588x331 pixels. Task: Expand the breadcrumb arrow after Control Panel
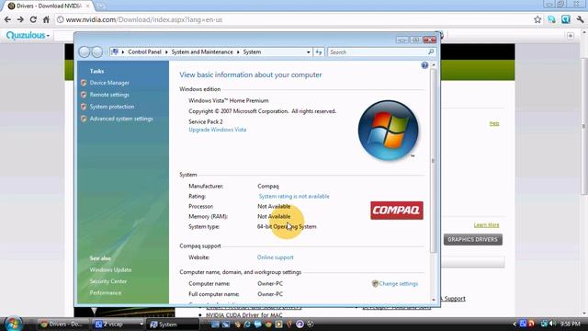click(166, 51)
